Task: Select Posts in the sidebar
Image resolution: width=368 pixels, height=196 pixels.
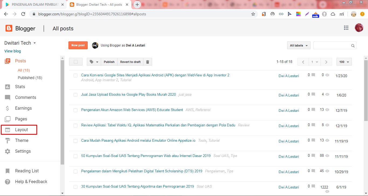Action: coord(20,61)
